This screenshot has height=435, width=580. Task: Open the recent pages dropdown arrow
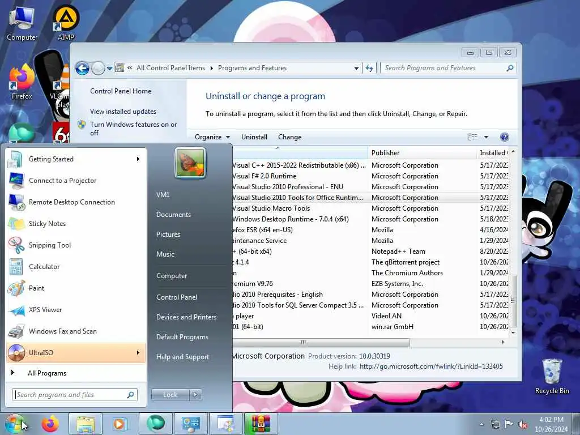point(109,69)
